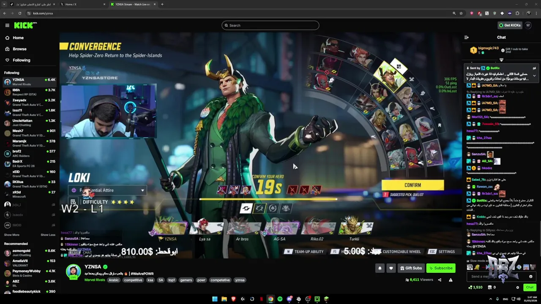Open UncleHattan channel in Following list
541x304 pixels.
point(30,122)
